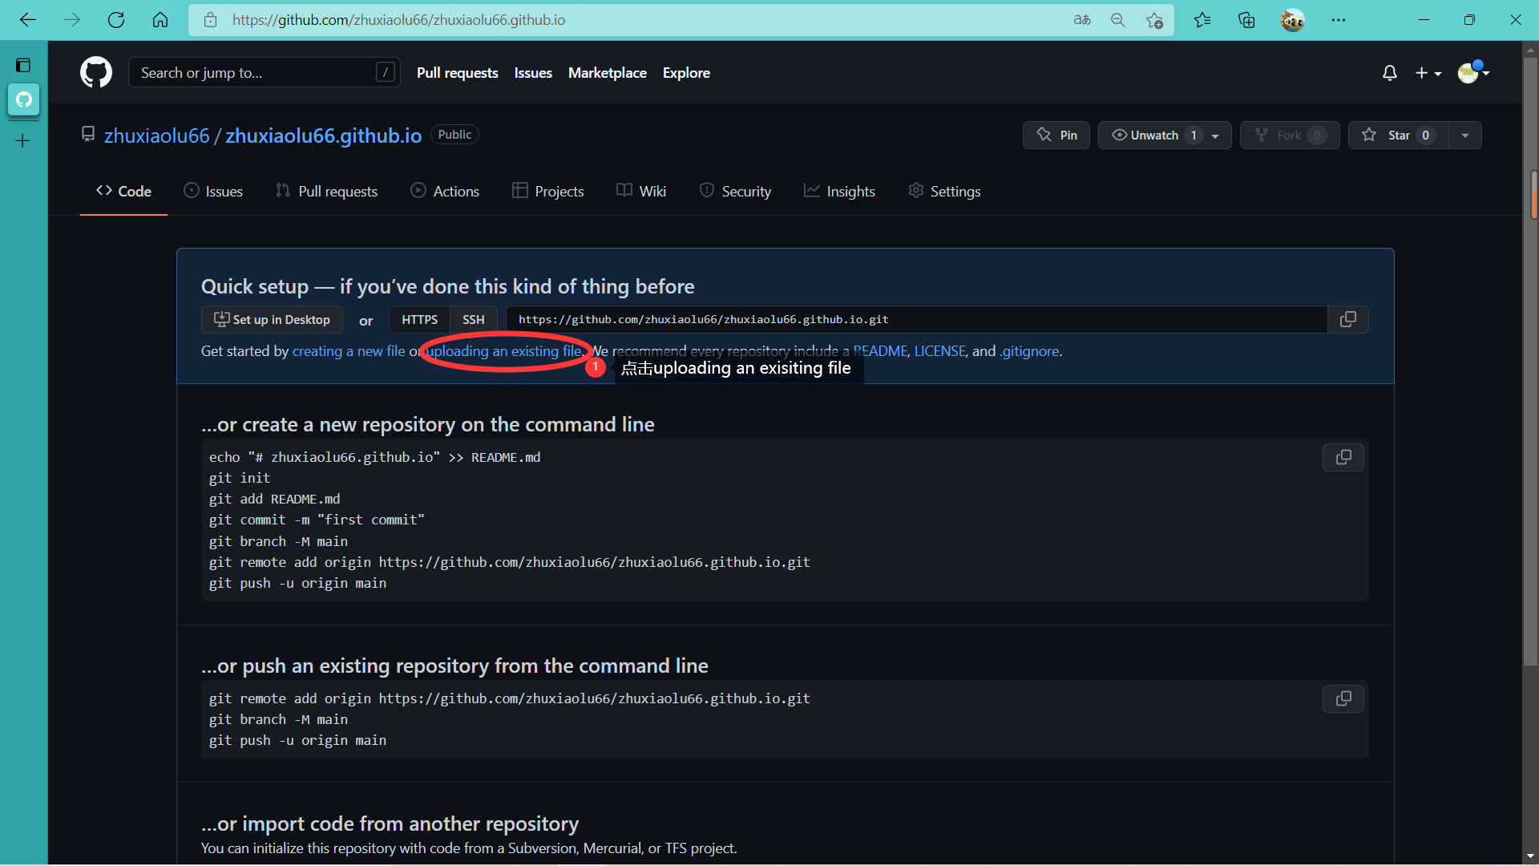The width and height of the screenshot is (1539, 866).
Task: Click the GitHub Octocat logo
Action: [96, 72]
